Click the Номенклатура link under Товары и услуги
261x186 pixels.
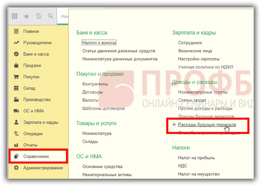click(97, 133)
